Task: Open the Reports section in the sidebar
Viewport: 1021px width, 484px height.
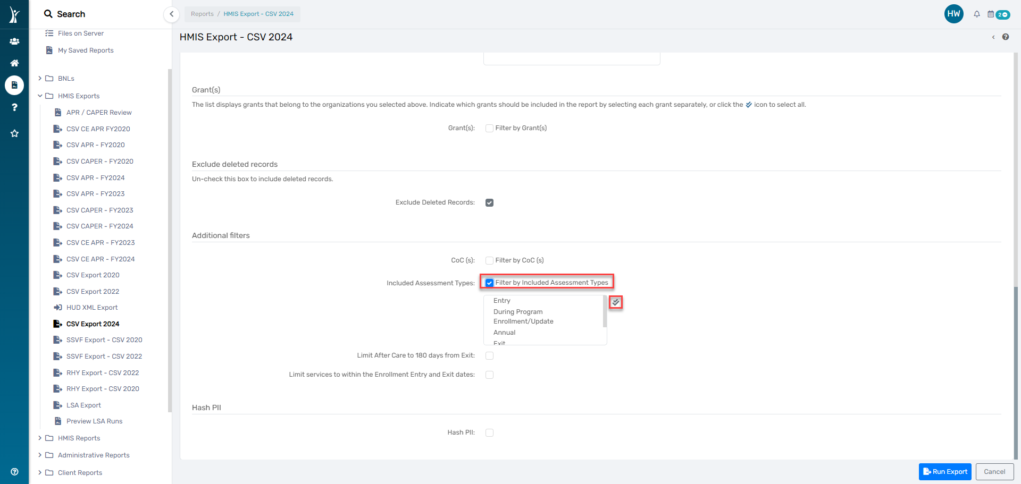Action: 14,85
